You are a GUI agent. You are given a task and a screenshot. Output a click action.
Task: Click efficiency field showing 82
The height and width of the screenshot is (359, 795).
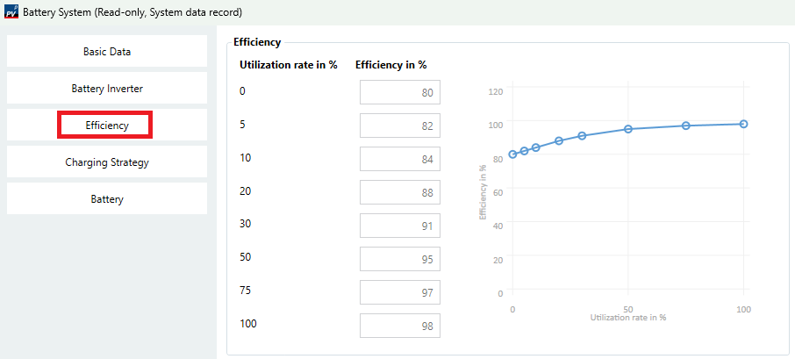click(x=400, y=126)
